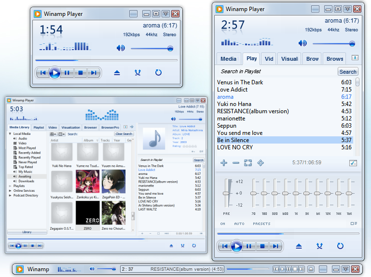Click Play in the tall player's bottom controls
The image size is (371, 277).
coord(236,246)
